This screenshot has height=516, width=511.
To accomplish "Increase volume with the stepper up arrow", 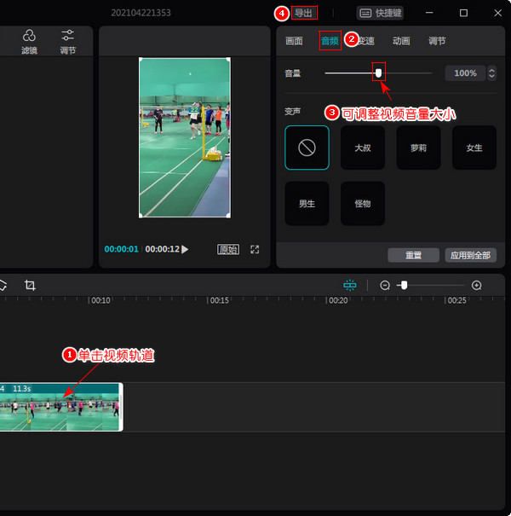I will (x=491, y=70).
